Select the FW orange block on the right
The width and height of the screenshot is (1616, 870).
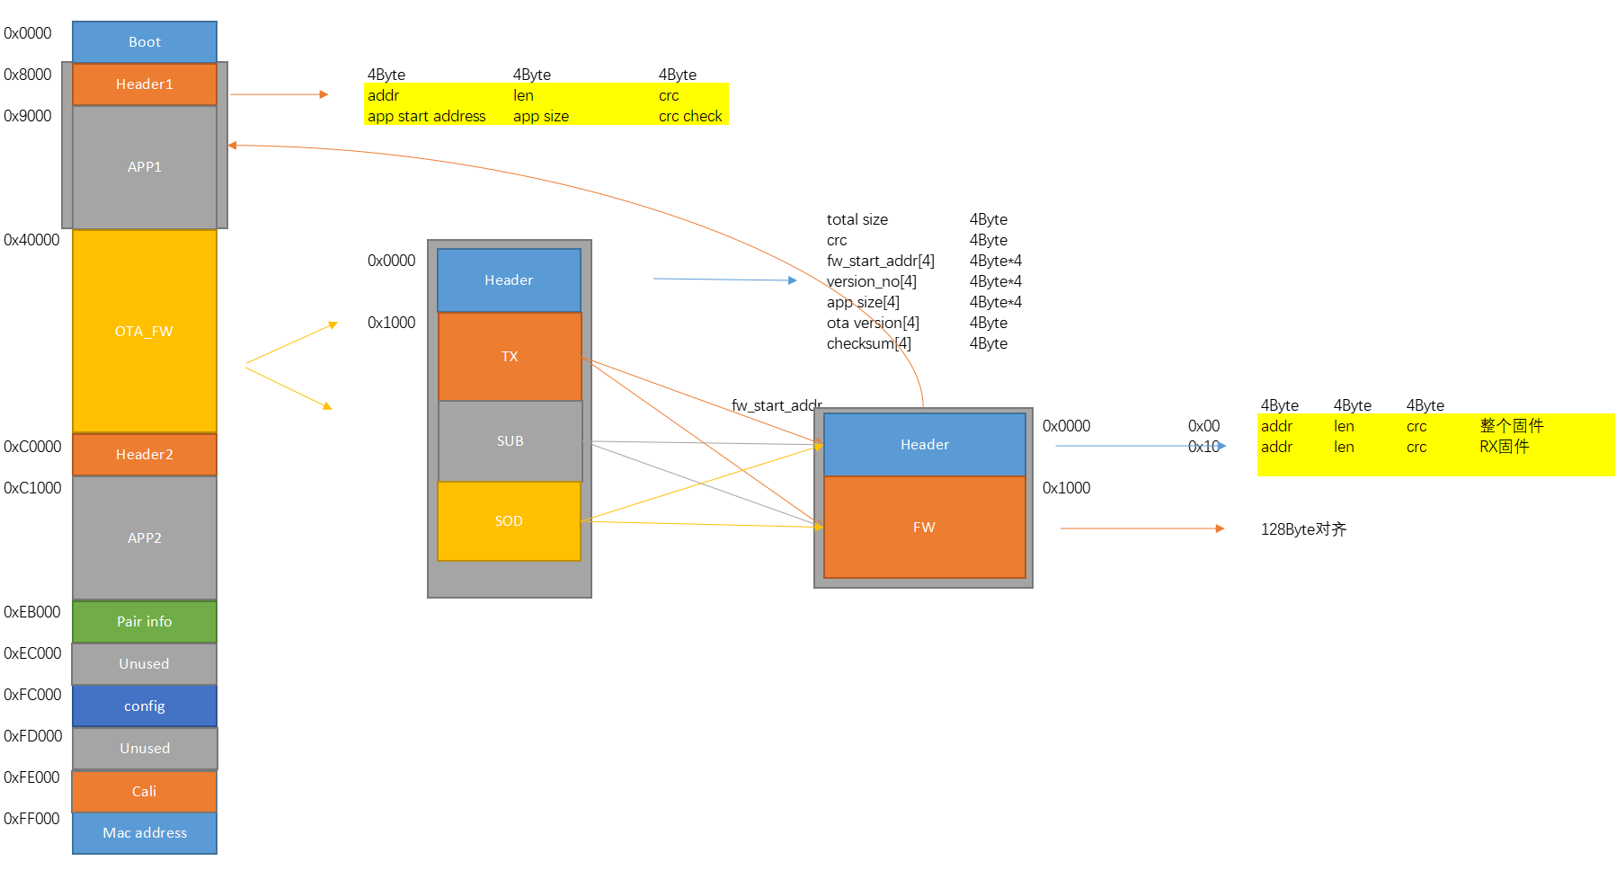[924, 527]
